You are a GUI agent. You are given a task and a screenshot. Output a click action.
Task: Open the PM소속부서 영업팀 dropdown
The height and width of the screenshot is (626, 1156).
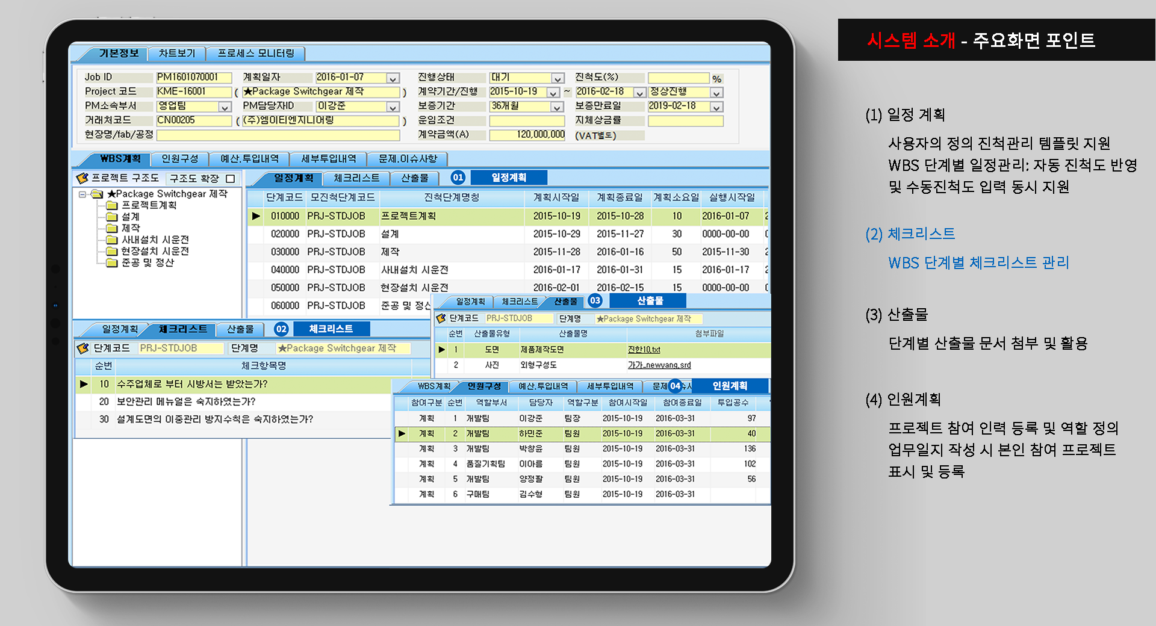[x=225, y=107]
